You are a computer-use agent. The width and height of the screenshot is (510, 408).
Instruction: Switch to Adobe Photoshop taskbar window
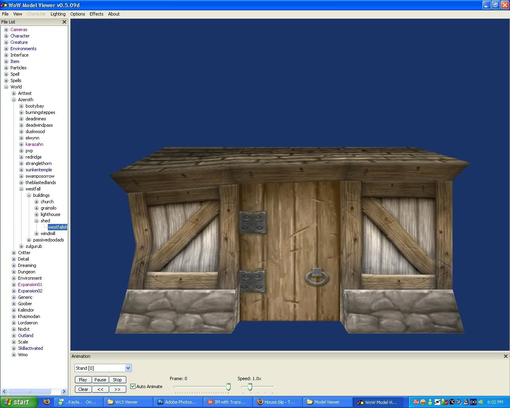179,402
